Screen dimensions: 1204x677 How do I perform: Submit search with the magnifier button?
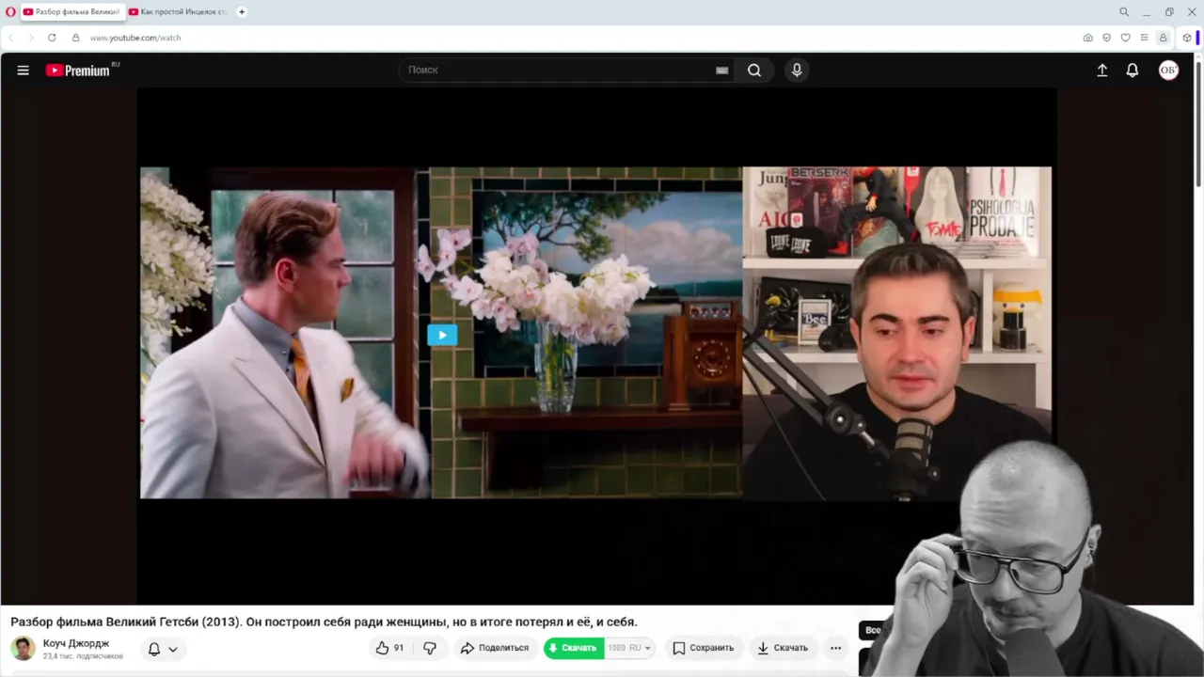click(x=754, y=71)
